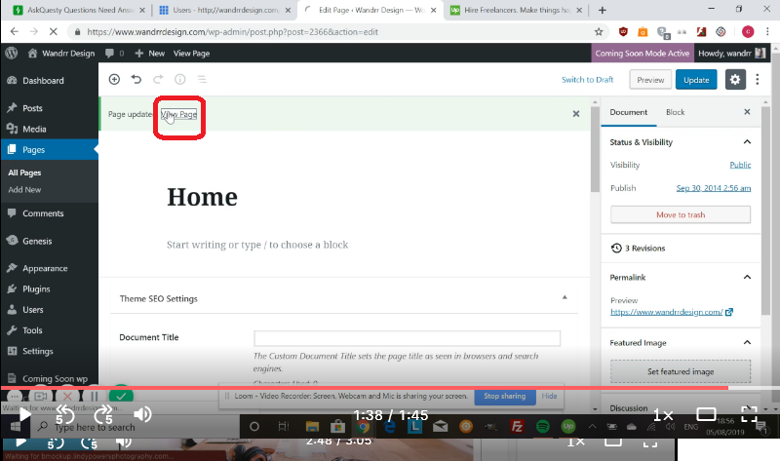780x461 pixels.
Task: Click the Loom green checkmark finish button
Action: point(121,397)
